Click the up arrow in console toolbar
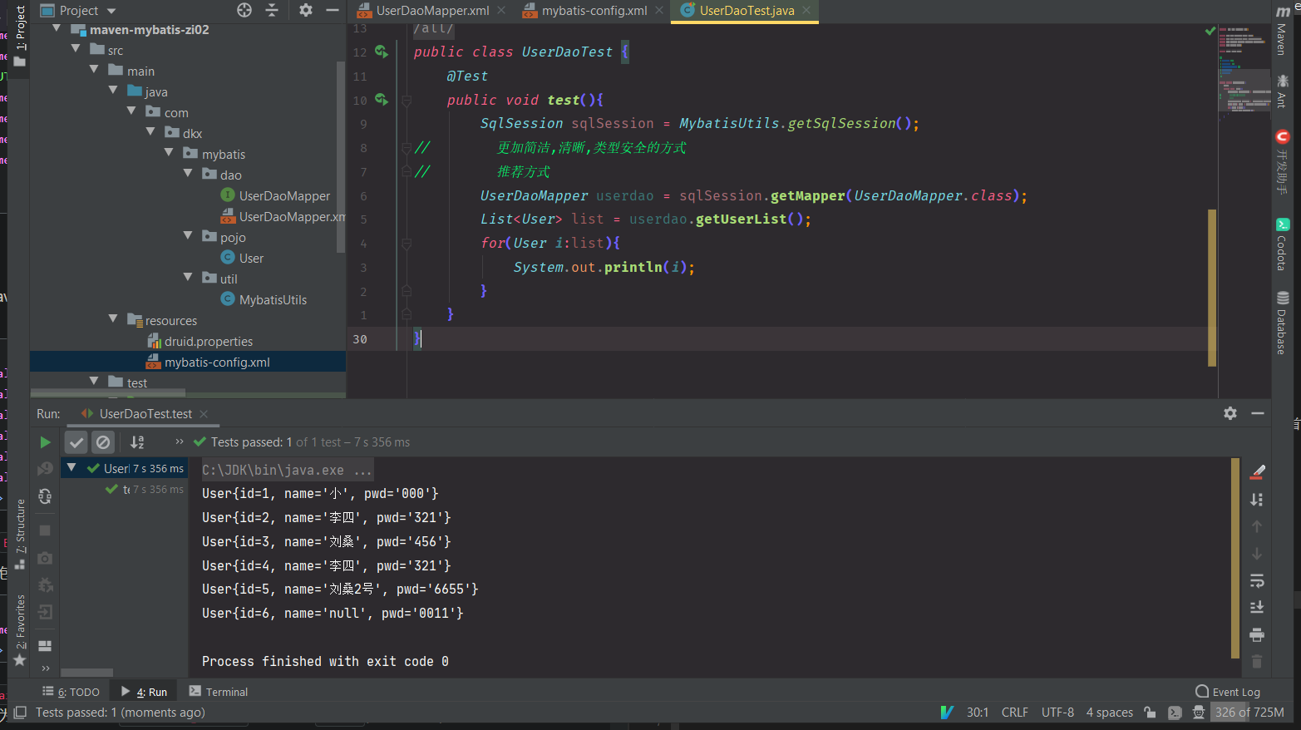This screenshot has height=730, width=1301. (x=1257, y=526)
